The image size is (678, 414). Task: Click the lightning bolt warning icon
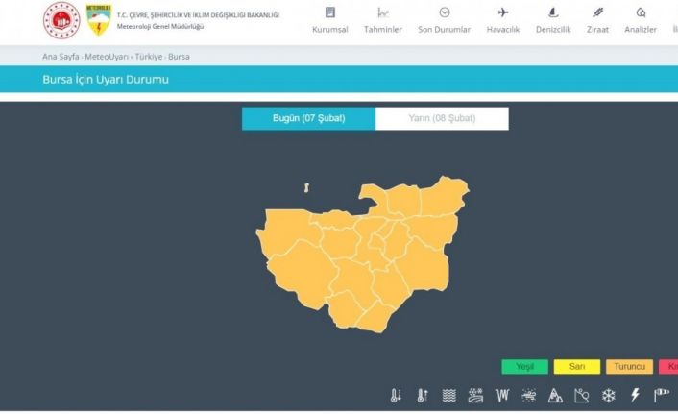point(635,395)
